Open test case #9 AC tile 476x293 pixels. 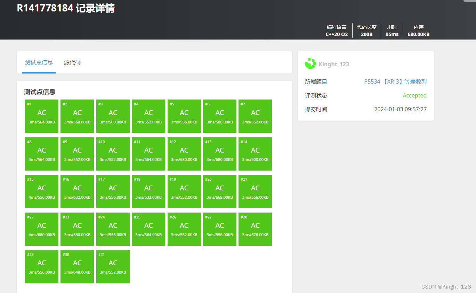tap(77, 154)
